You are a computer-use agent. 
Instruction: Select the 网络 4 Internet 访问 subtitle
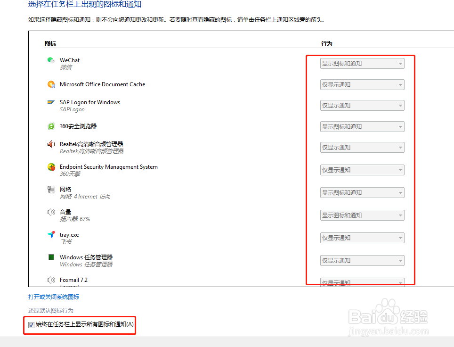[x=85, y=197]
